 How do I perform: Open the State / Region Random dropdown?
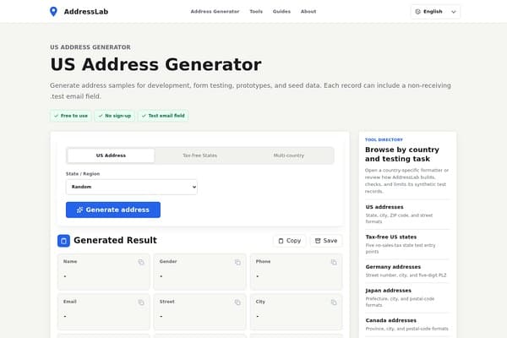(132, 187)
